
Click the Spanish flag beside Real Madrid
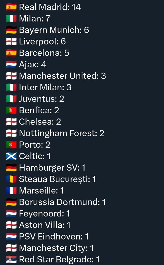(x=11, y=7)
